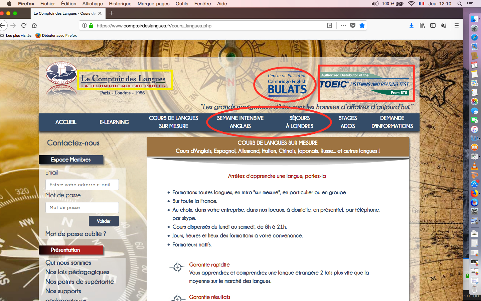Open the Aide menu
Screen dimensions: 481x301
click(222, 4)
